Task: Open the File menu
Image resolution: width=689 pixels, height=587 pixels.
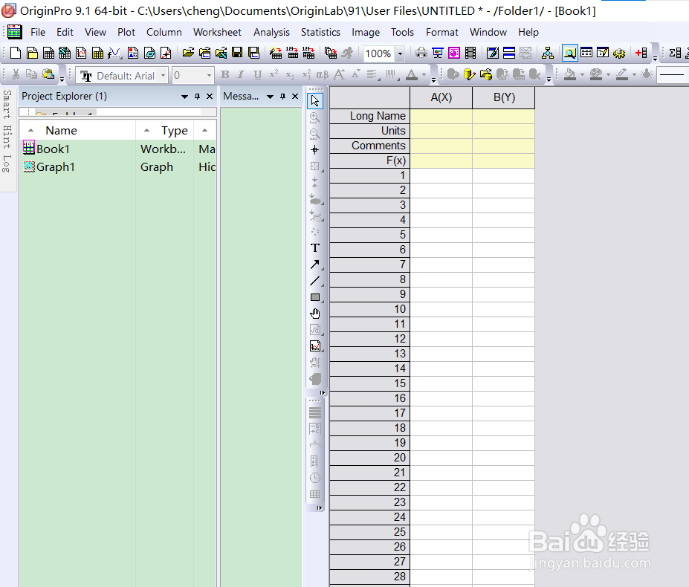Action: pyautogui.click(x=38, y=32)
